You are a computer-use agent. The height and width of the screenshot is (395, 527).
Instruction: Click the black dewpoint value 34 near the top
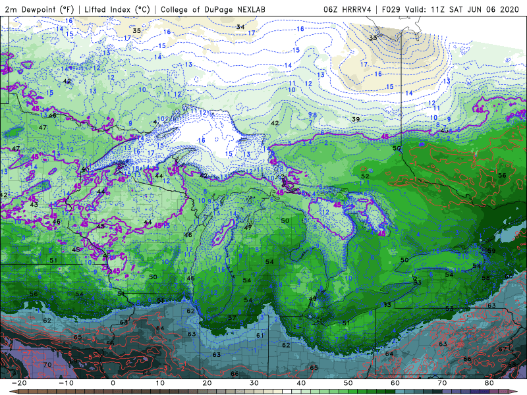tap(240, 27)
